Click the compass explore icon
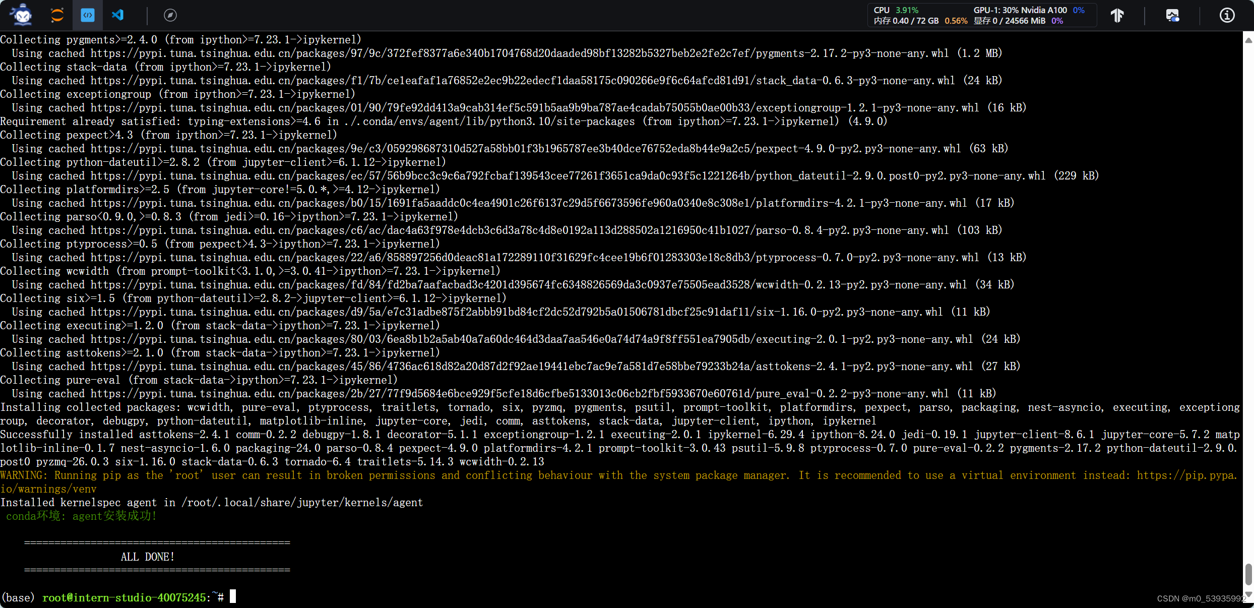This screenshot has height=608, width=1254. (x=170, y=15)
